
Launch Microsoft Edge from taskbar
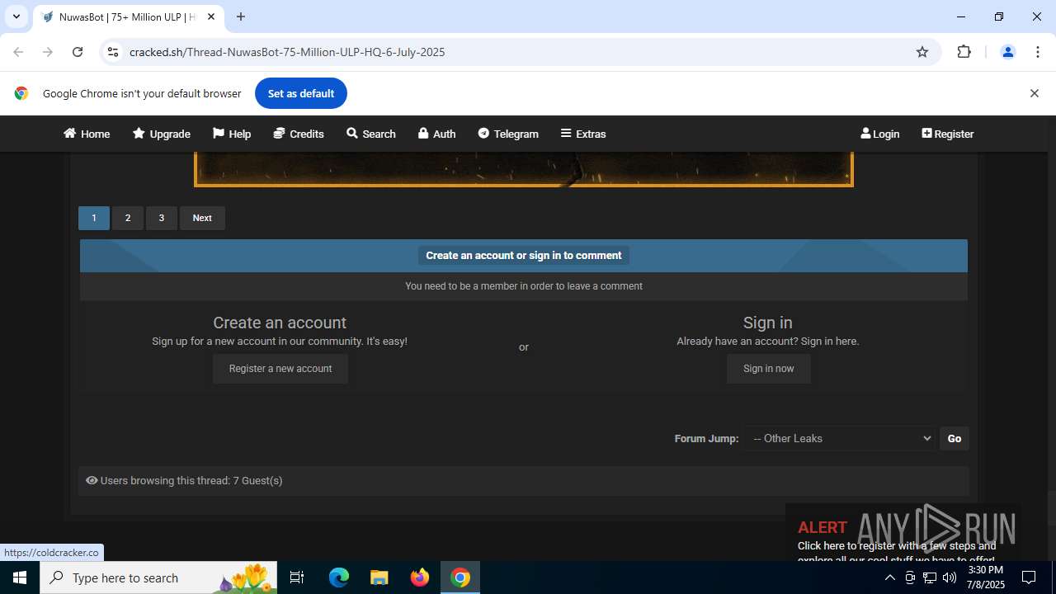point(339,577)
